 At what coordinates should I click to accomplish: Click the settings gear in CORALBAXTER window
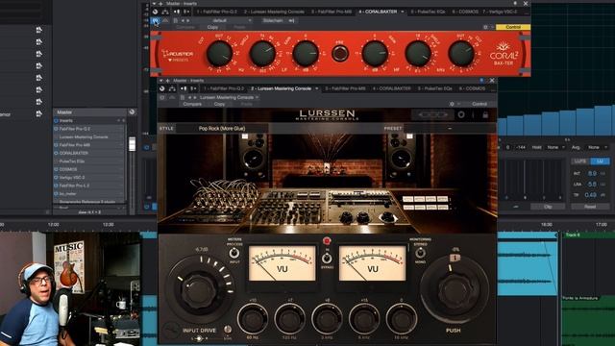[485, 27]
